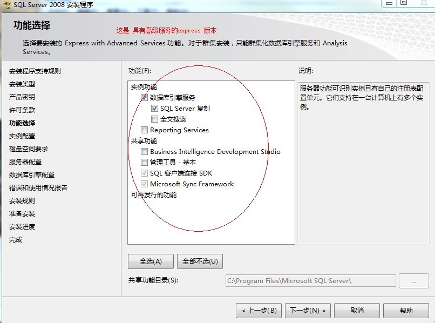Enable the 全文搜索 checkbox

(154, 119)
